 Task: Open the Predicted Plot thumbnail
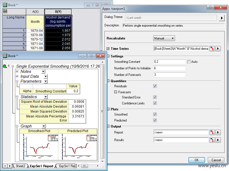pos(78,147)
